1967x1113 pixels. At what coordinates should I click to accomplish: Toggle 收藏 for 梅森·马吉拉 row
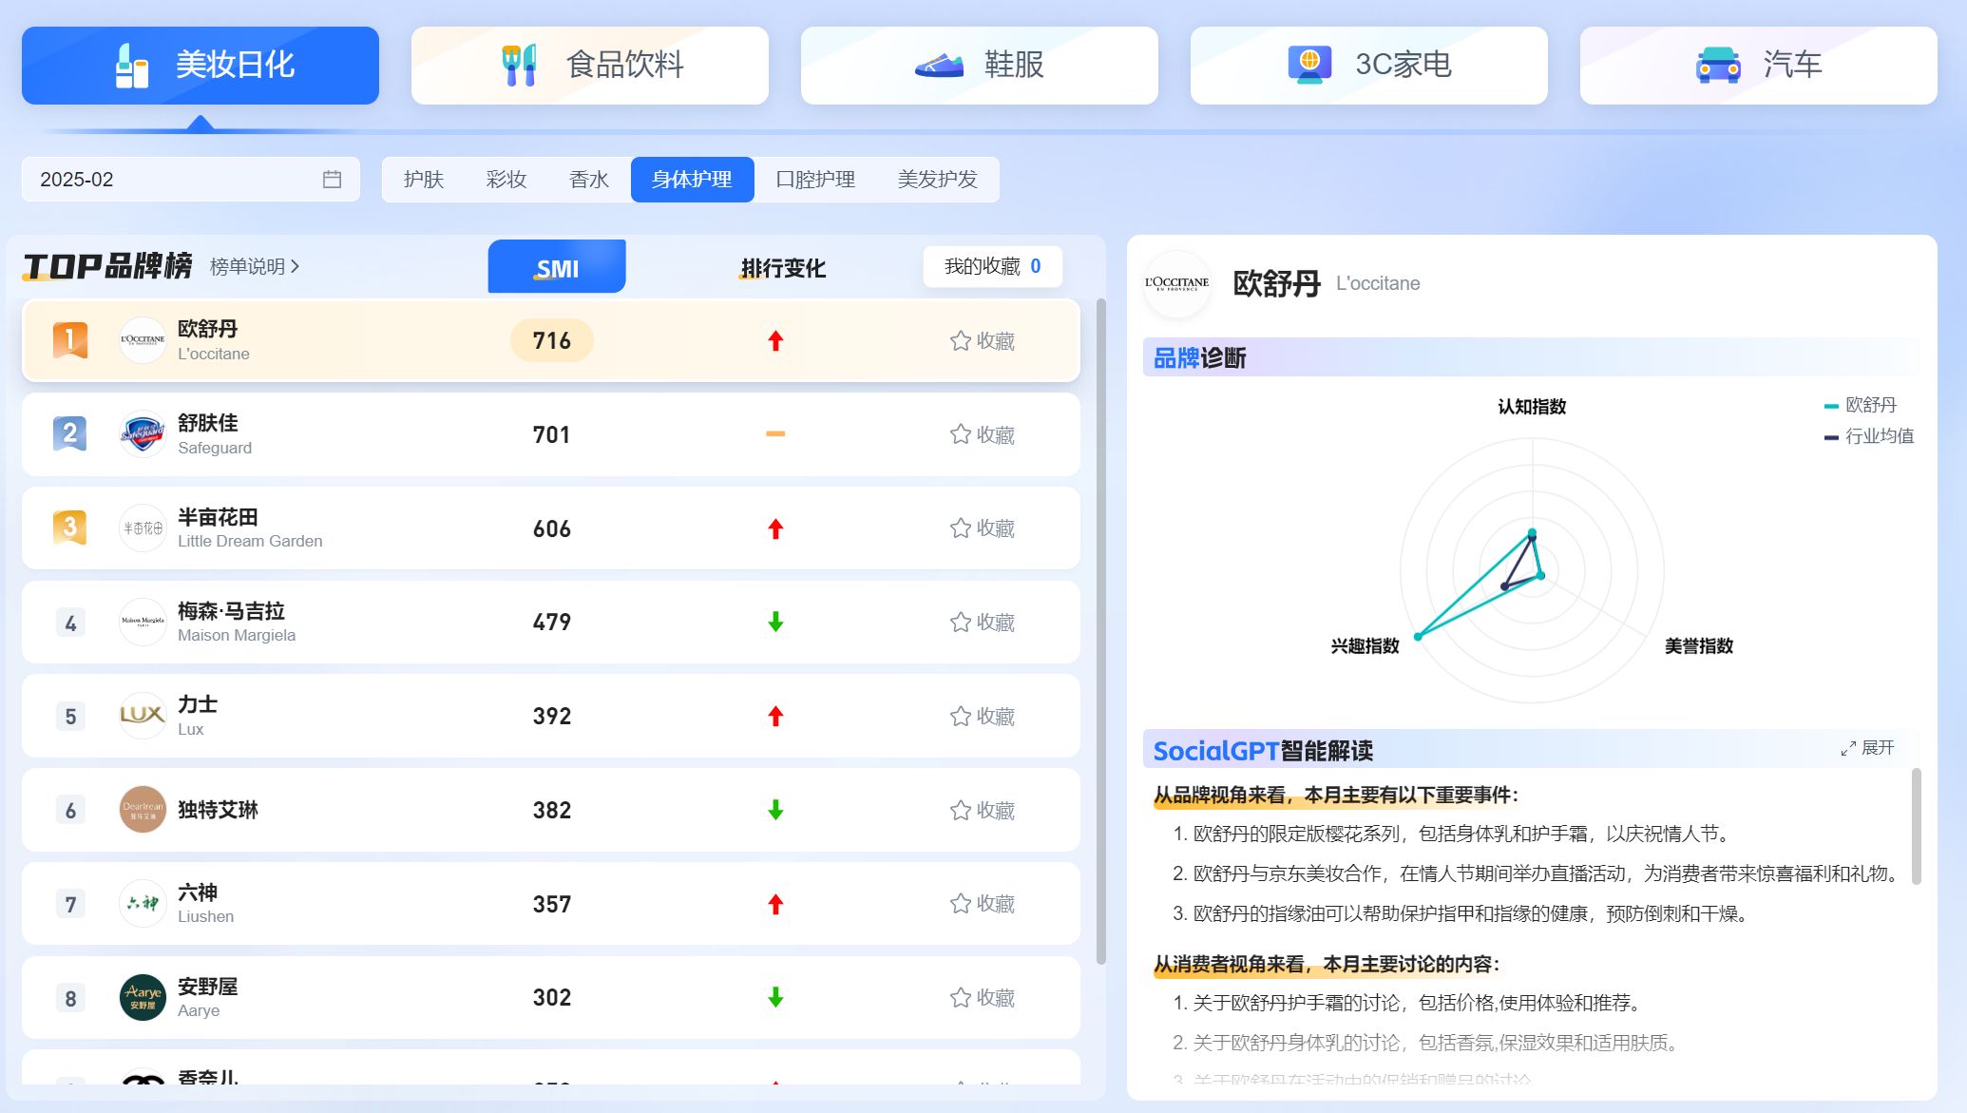pos(982,623)
